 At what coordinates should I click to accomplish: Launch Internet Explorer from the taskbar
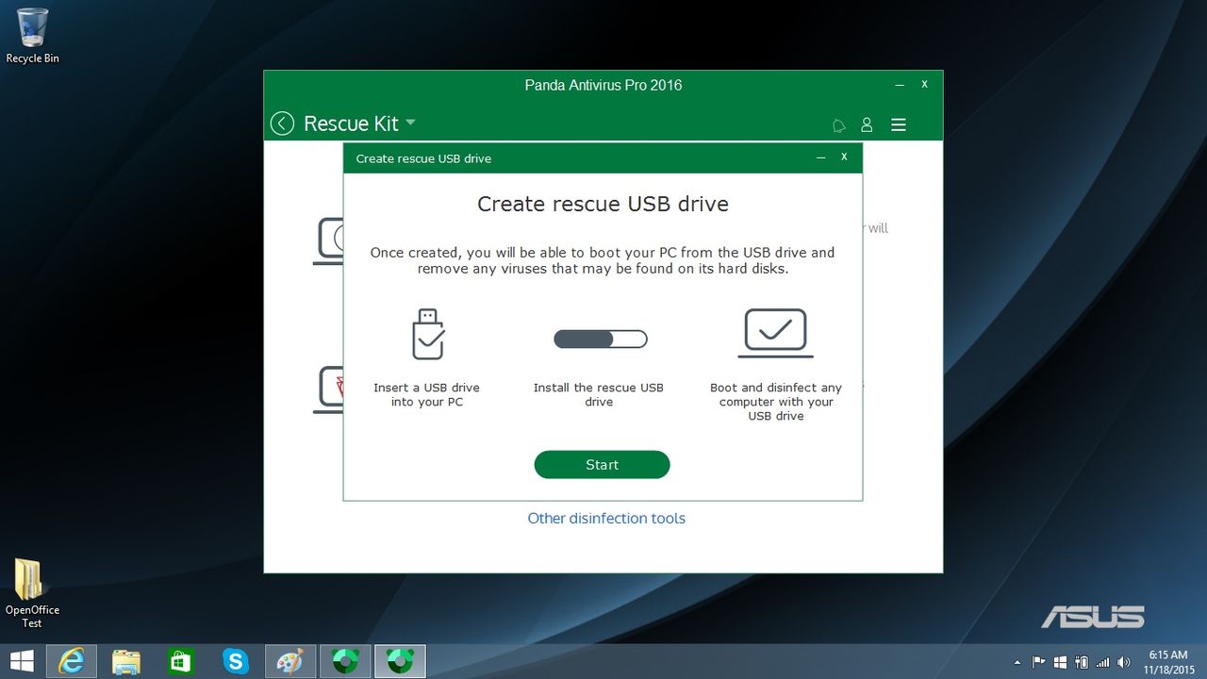tap(72, 661)
